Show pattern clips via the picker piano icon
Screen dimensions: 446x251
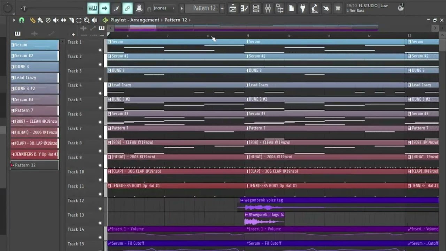point(17,34)
